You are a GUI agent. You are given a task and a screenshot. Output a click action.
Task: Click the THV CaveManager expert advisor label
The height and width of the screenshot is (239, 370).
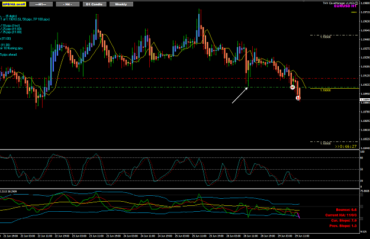pyautogui.click(x=340, y=3)
